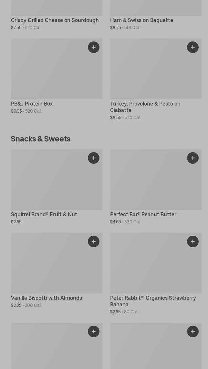
Task: Add Vanilla Biscotti with Almonds to order
Action: [94, 241]
